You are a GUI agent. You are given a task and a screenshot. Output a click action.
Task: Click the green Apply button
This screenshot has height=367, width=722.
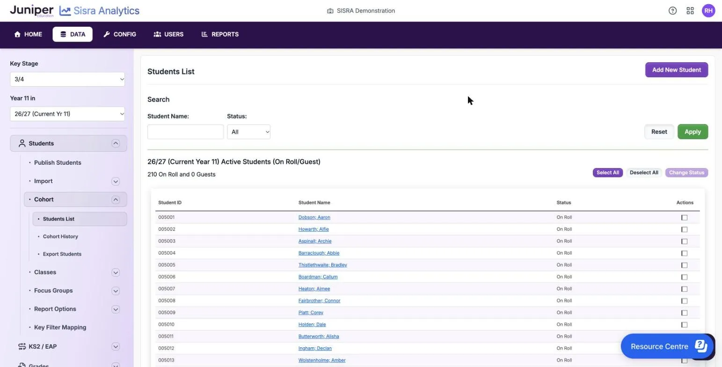click(693, 132)
